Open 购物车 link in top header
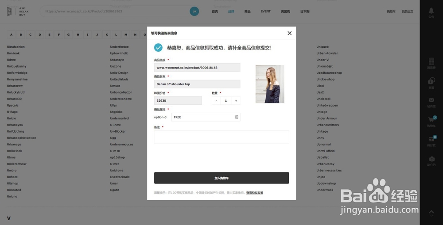The height and width of the screenshot is (225, 443). [x=391, y=11]
